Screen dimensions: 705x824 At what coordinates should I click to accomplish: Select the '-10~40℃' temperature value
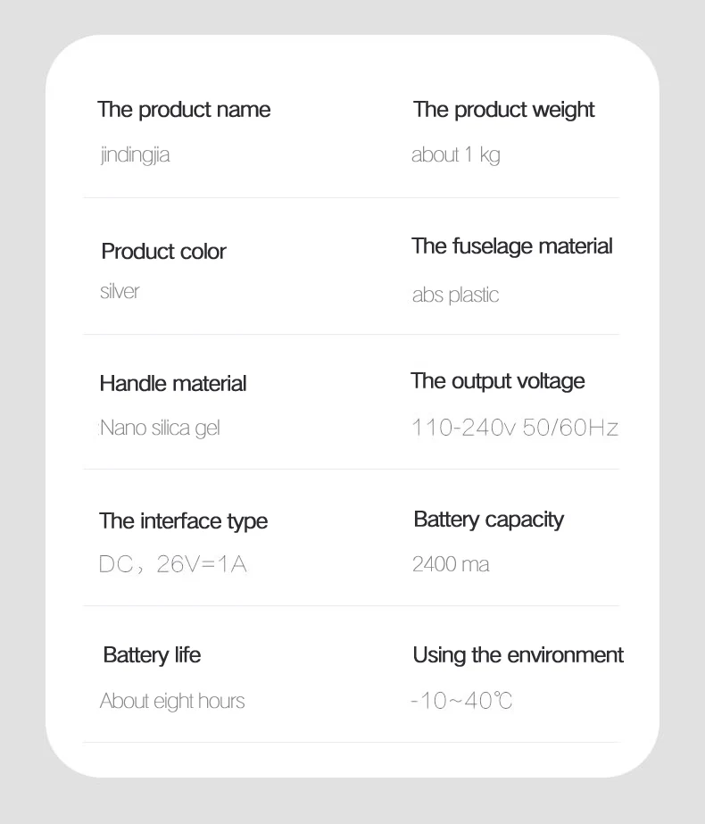(x=461, y=702)
